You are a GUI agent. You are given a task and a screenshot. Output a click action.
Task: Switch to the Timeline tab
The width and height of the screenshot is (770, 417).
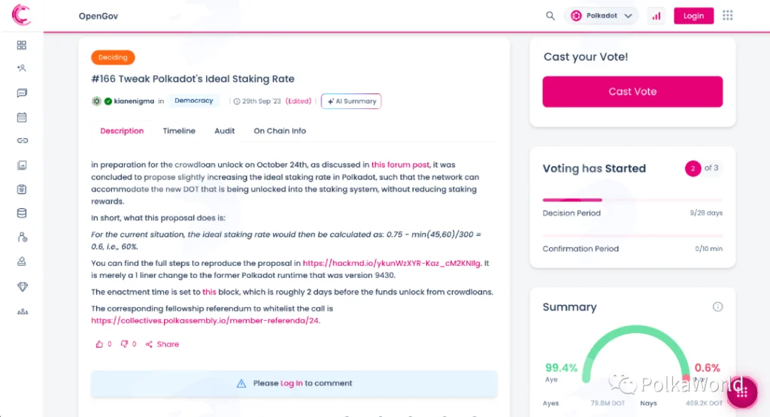click(179, 131)
